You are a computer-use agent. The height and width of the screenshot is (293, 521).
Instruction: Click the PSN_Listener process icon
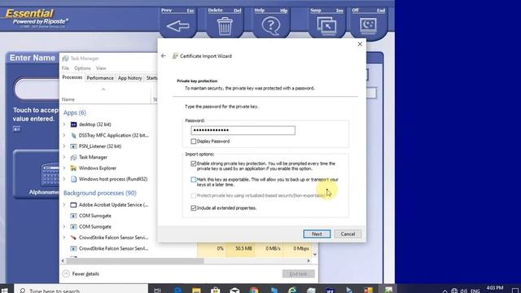[x=73, y=146]
